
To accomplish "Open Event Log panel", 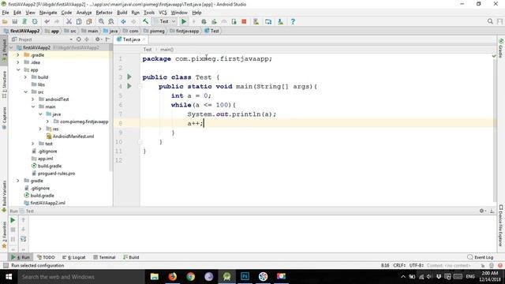I will (481, 257).
